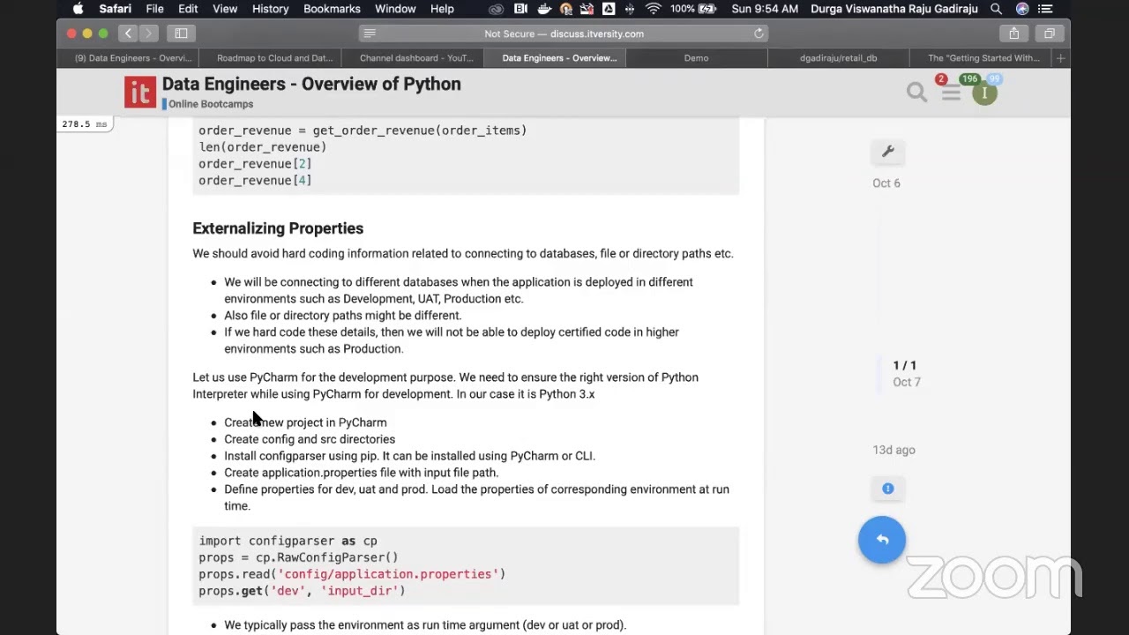Screen dimensions: 1129x635
Task: Add a new tab with plus button
Action: coord(1061,58)
